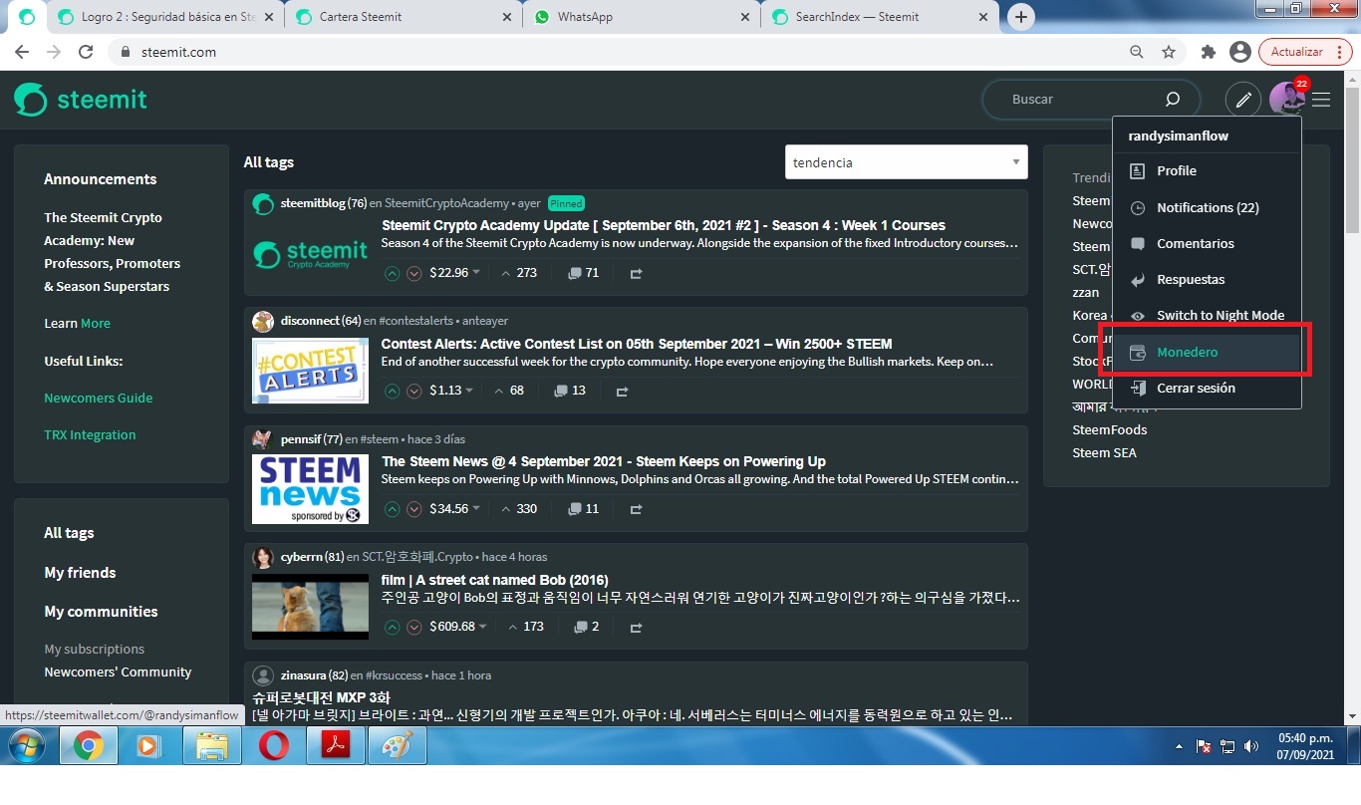Select Comentarios in user menu
Image resolution: width=1361 pixels, height=805 pixels.
tap(1207, 243)
